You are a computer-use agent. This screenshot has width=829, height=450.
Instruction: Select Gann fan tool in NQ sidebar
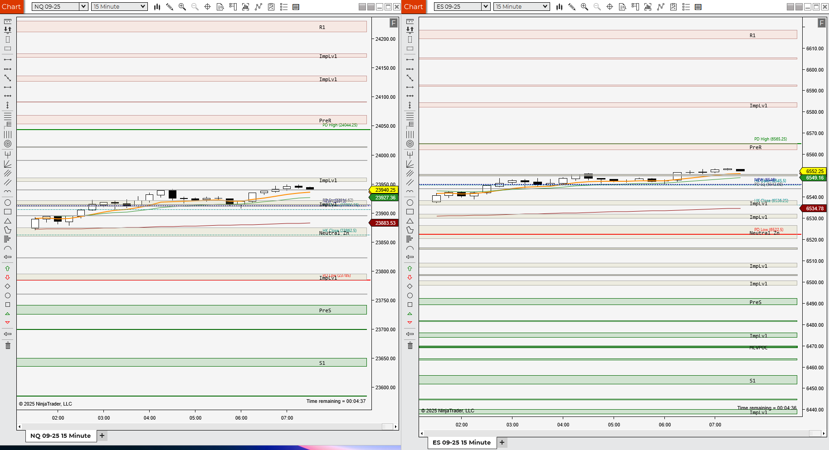[8, 164]
